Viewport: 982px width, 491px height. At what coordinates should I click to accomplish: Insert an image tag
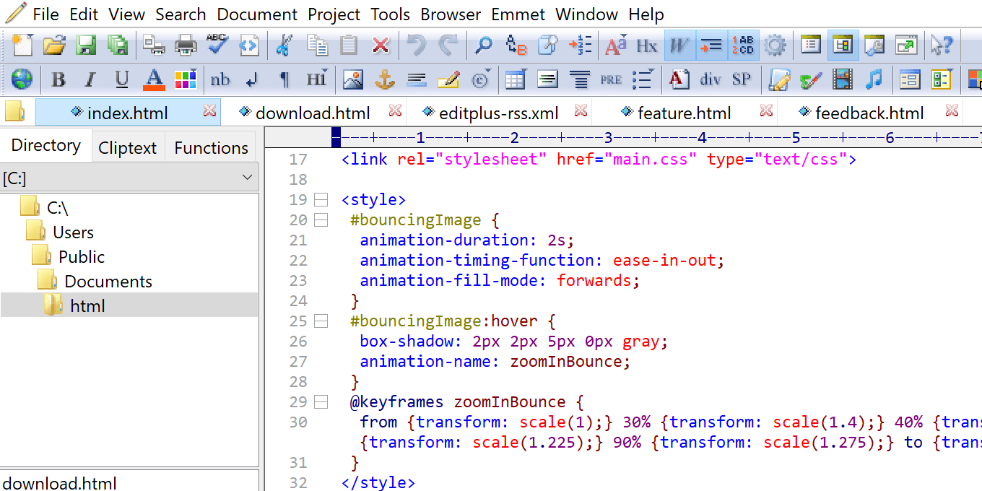[353, 79]
